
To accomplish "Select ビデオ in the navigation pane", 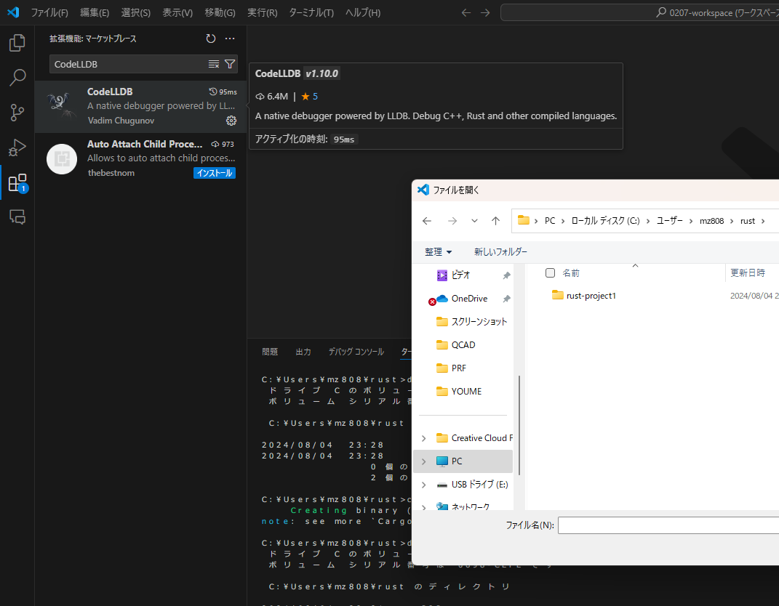I will [460, 275].
